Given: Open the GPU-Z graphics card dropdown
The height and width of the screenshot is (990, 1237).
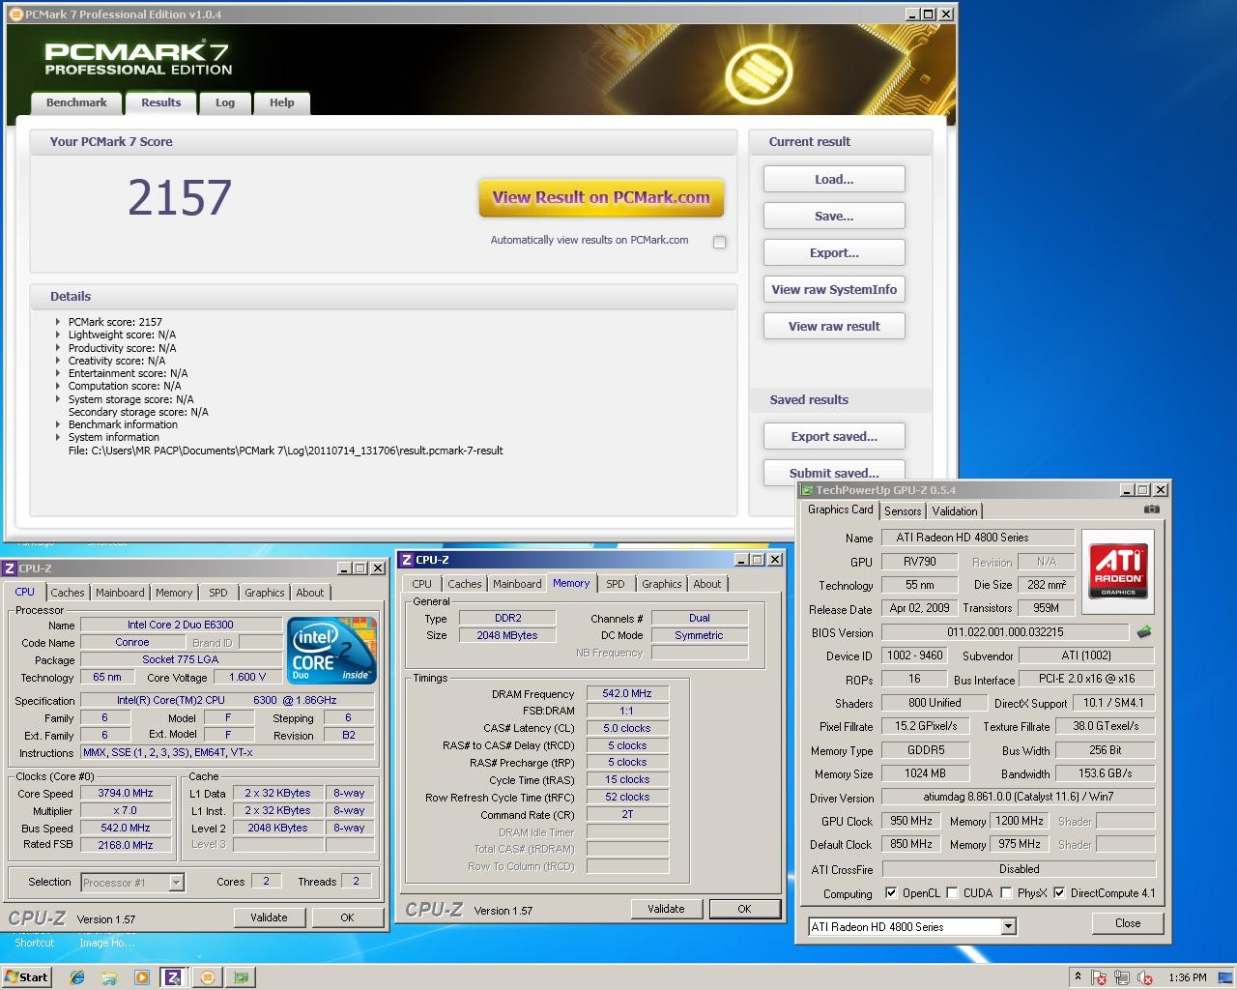Looking at the screenshot, I should coord(1008,926).
